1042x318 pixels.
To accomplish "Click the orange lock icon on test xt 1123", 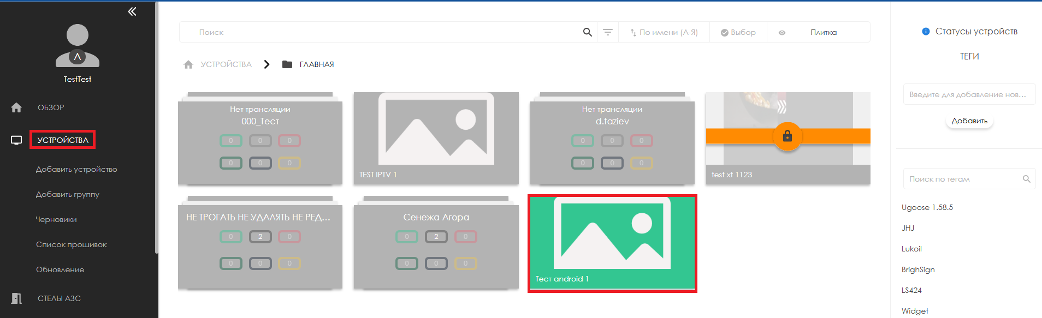I will 787,136.
